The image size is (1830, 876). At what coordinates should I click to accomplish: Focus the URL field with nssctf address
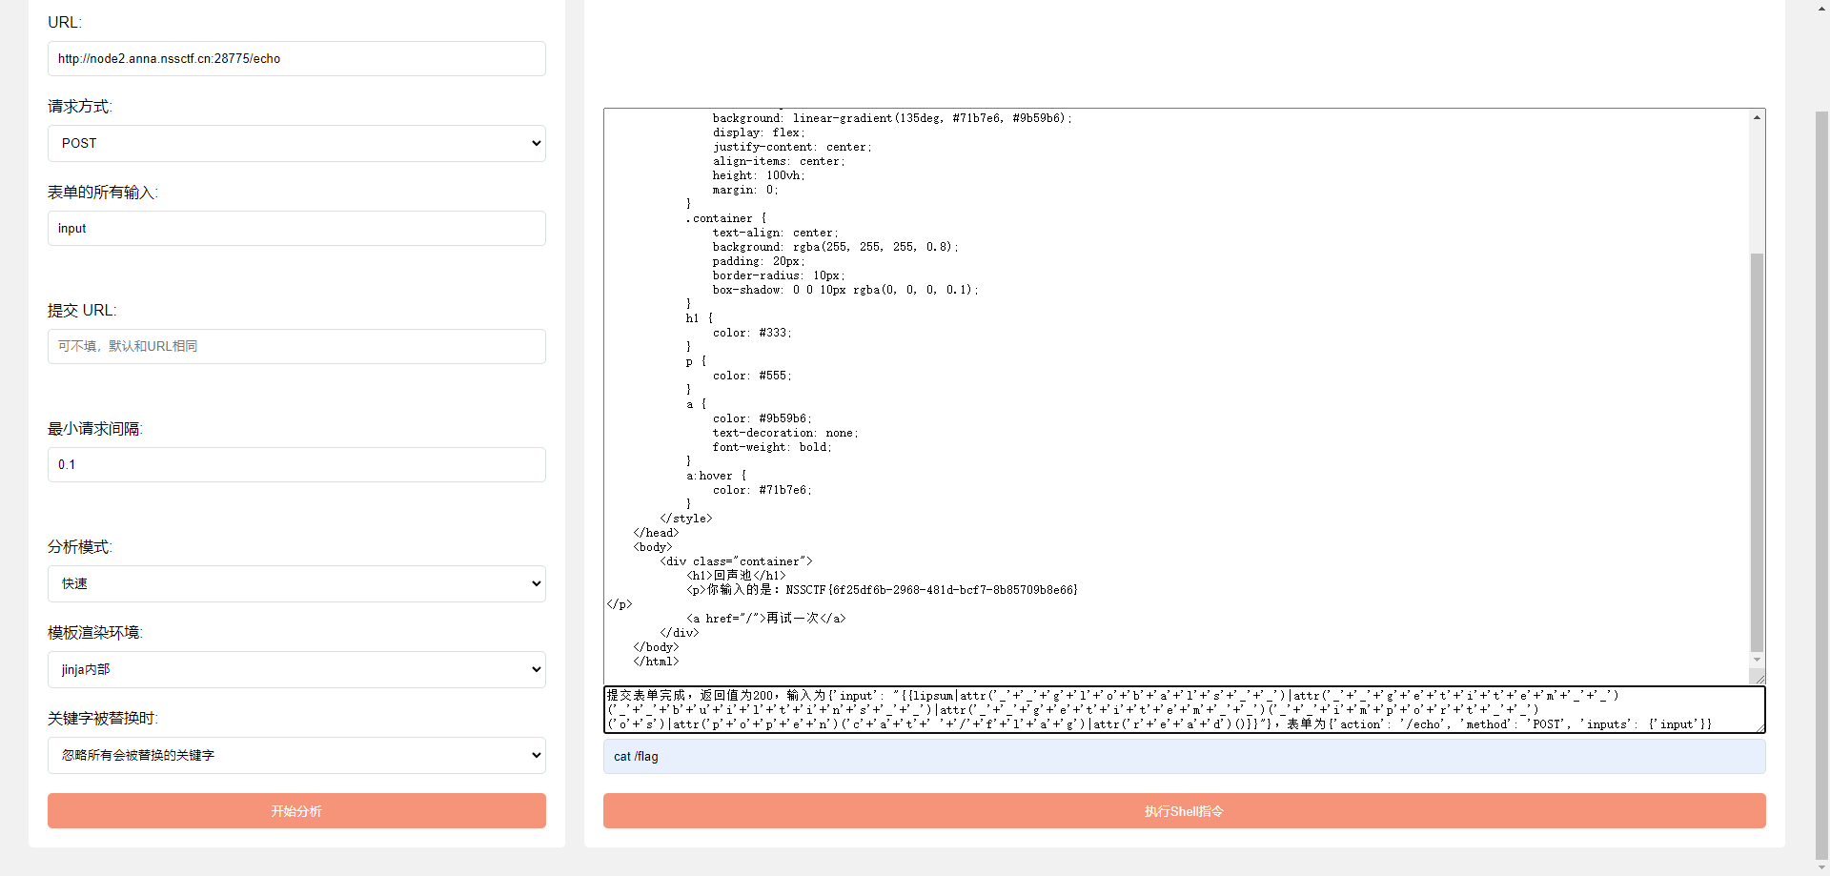pos(296,59)
